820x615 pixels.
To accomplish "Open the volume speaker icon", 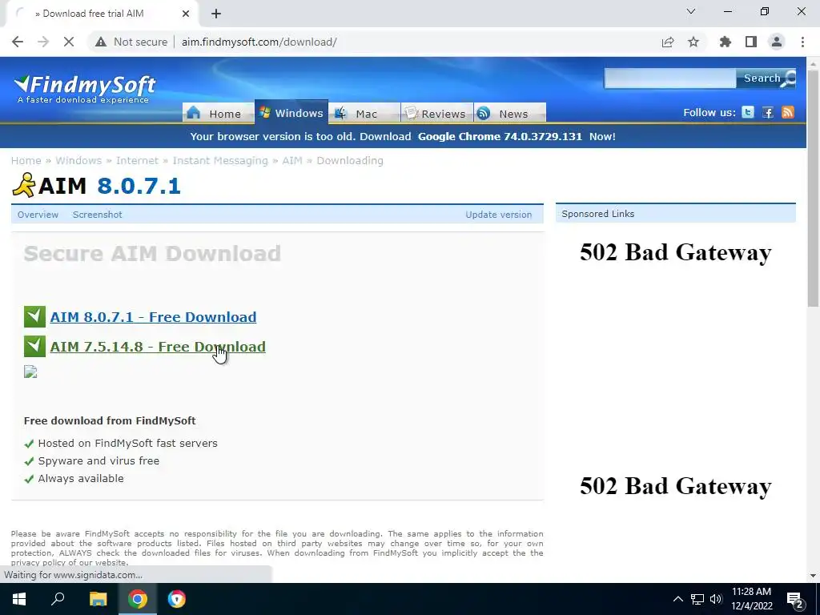I will [x=716, y=599].
